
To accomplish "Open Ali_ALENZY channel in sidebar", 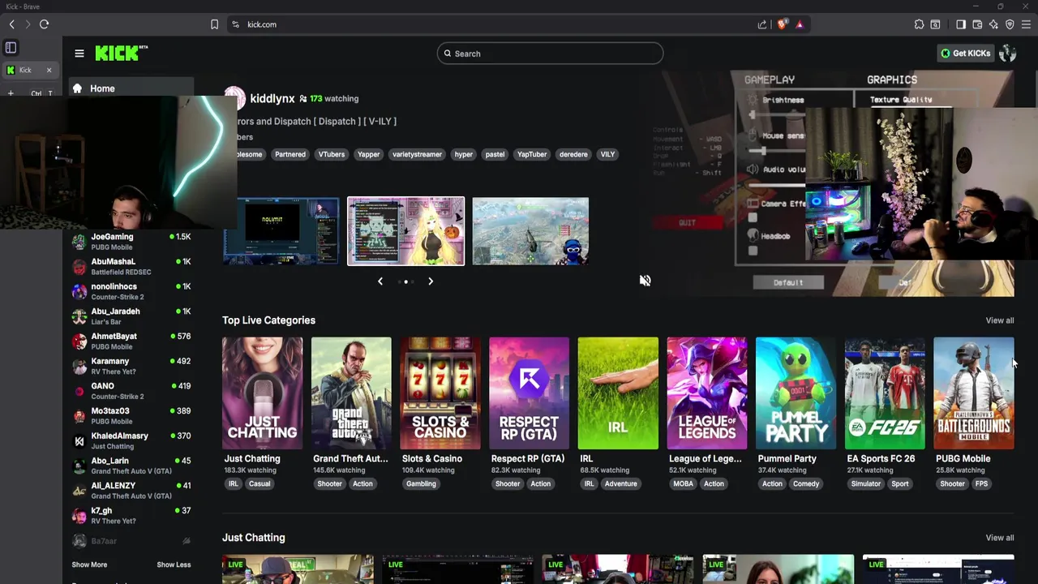I will tap(131, 490).
